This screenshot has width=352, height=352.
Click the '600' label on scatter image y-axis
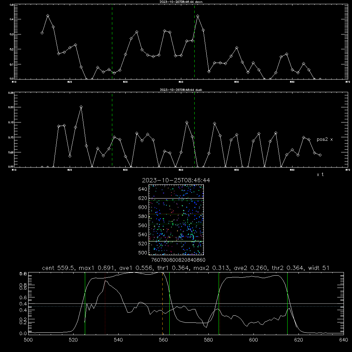point(143,207)
